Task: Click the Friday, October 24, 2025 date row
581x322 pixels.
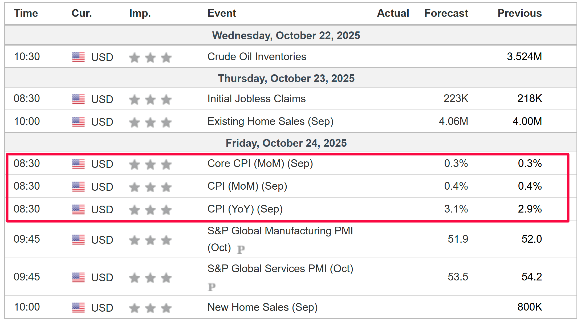Action: 286,143
